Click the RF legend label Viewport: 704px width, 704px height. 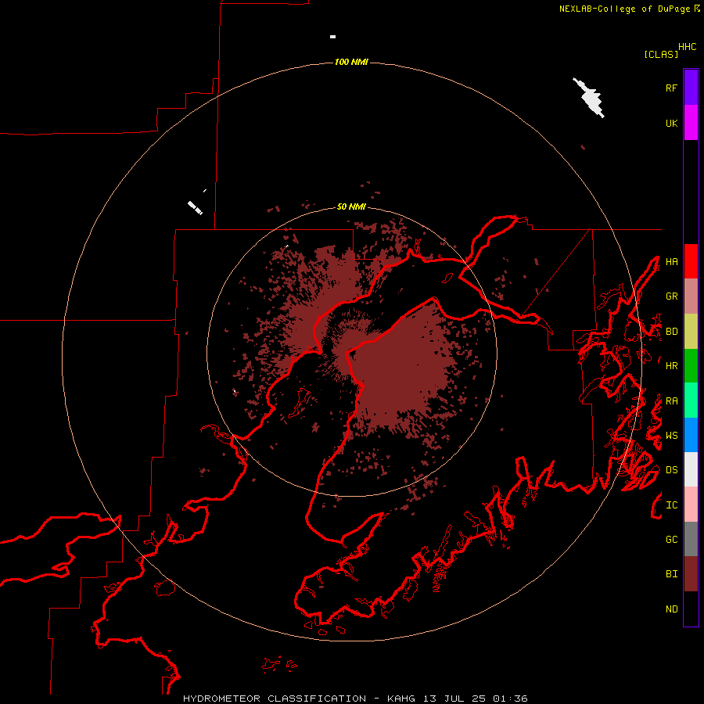[x=671, y=88]
